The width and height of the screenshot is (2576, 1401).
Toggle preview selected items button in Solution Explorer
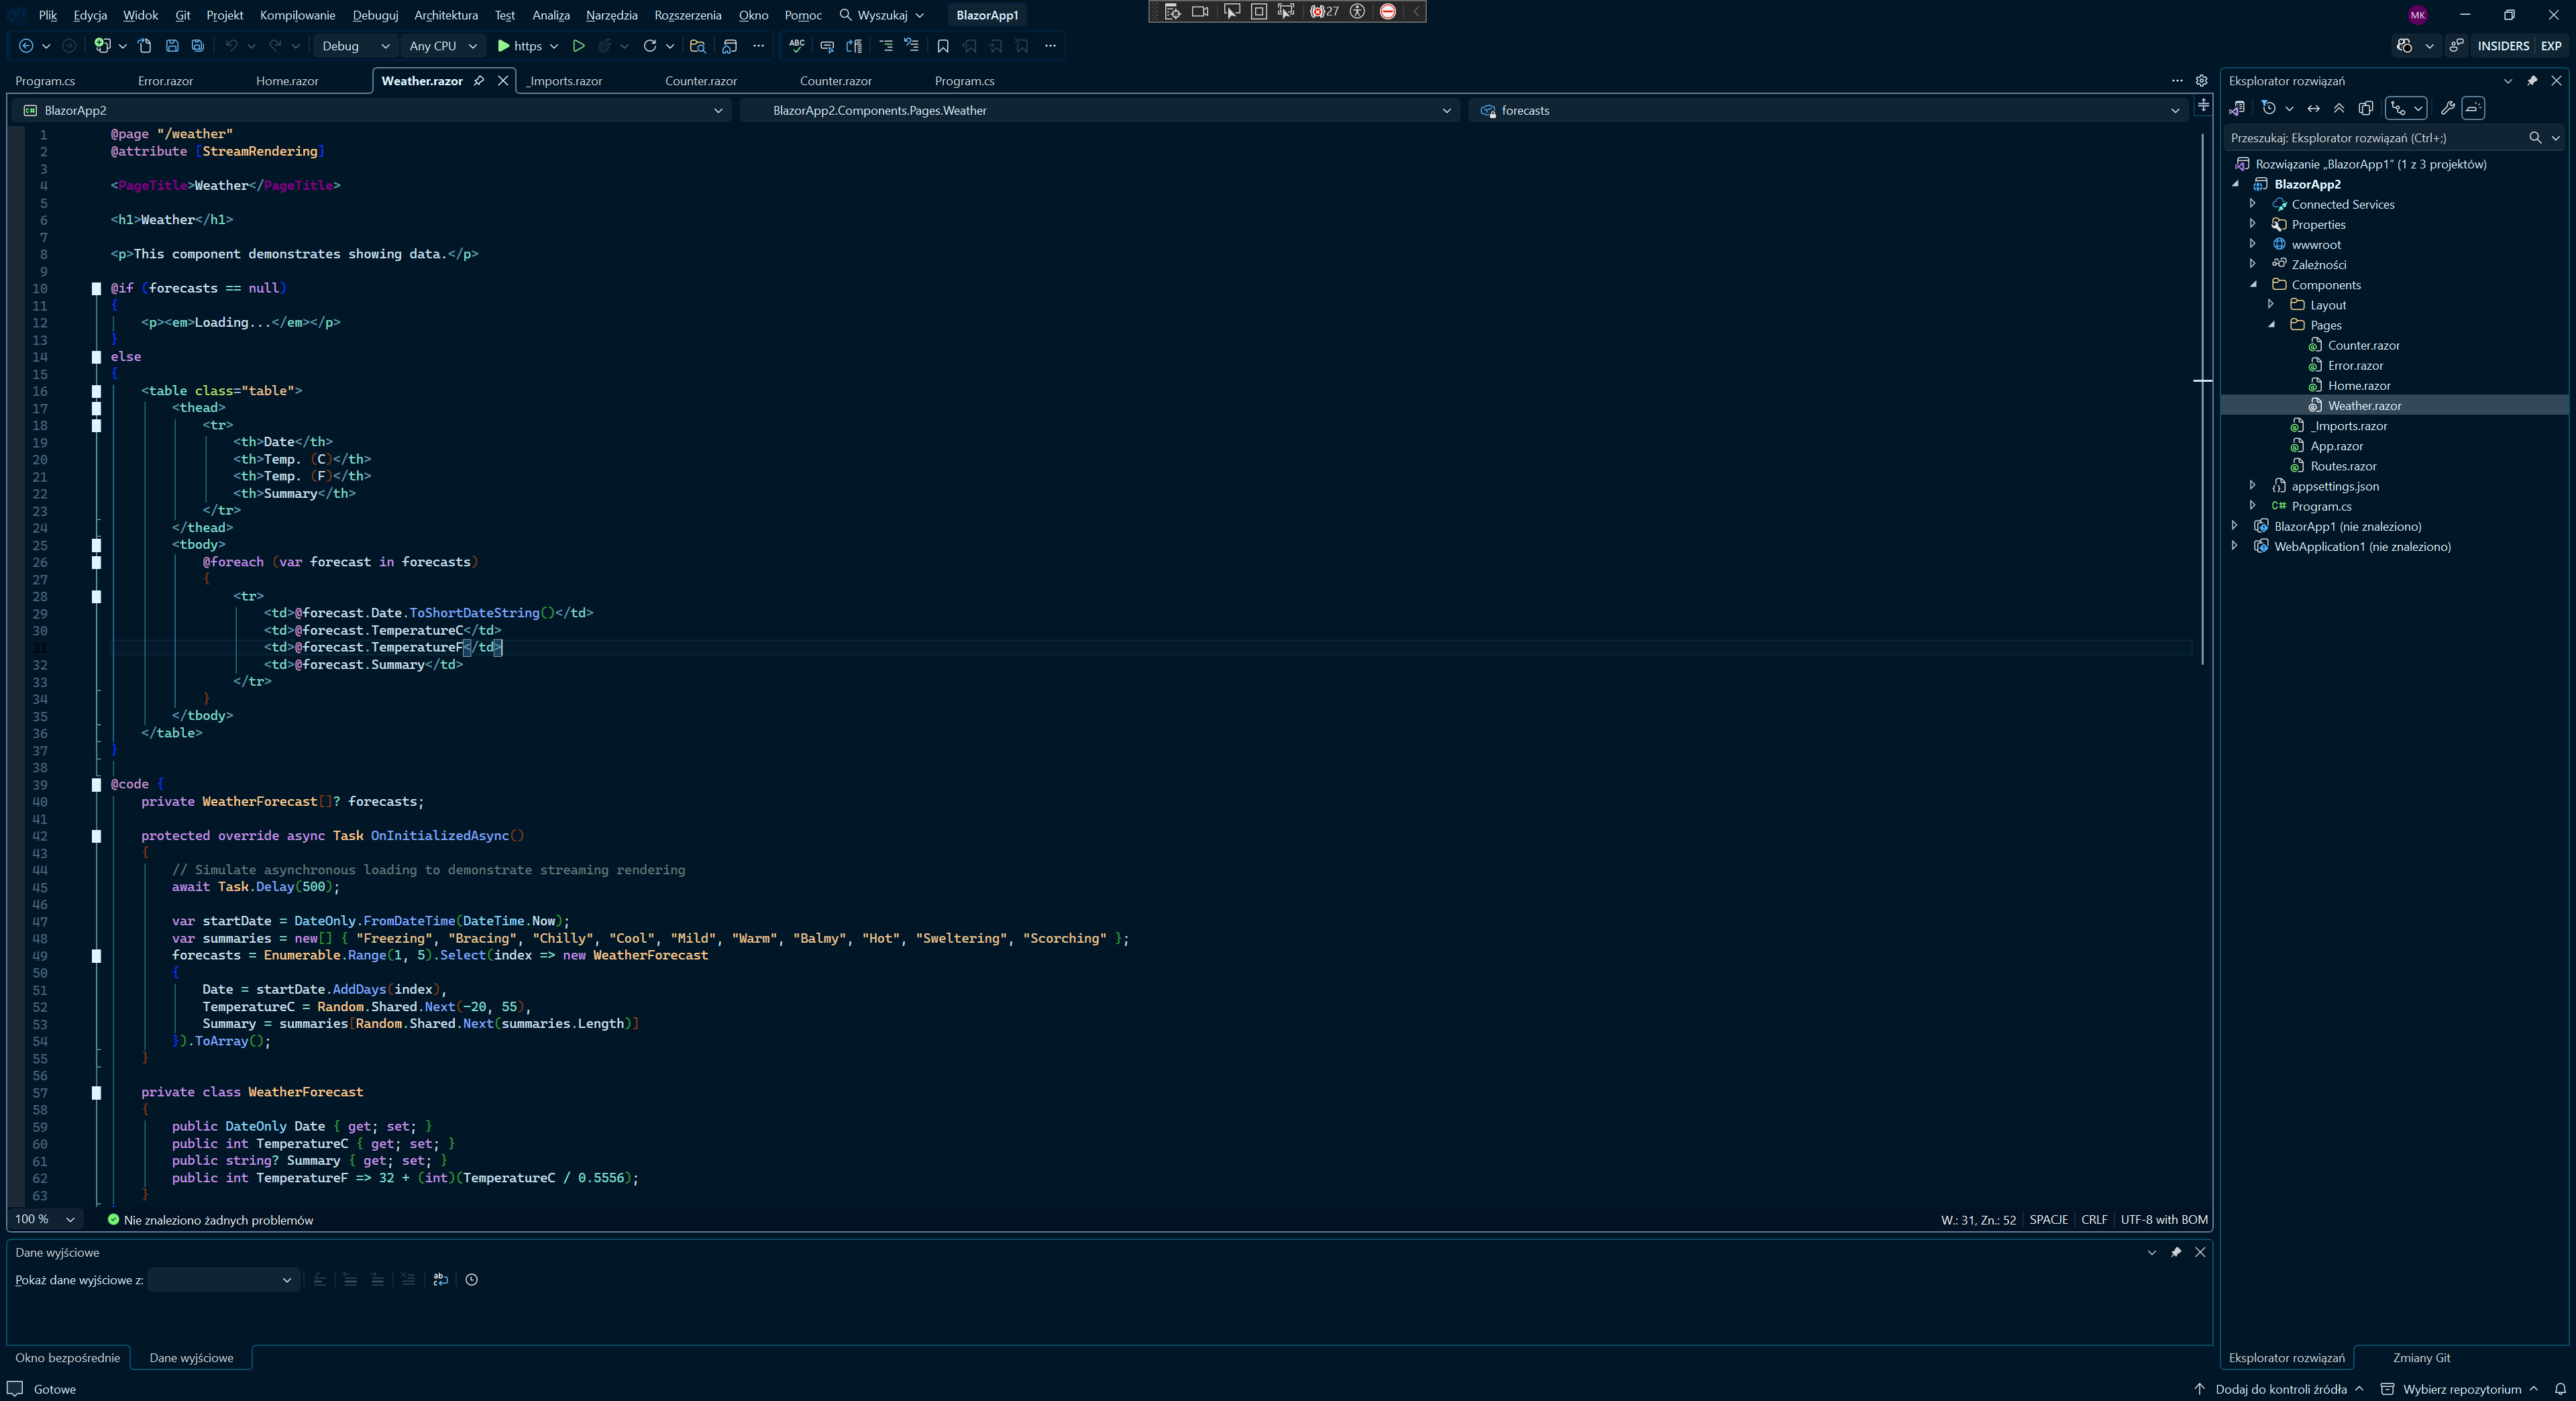click(x=2474, y=108)
